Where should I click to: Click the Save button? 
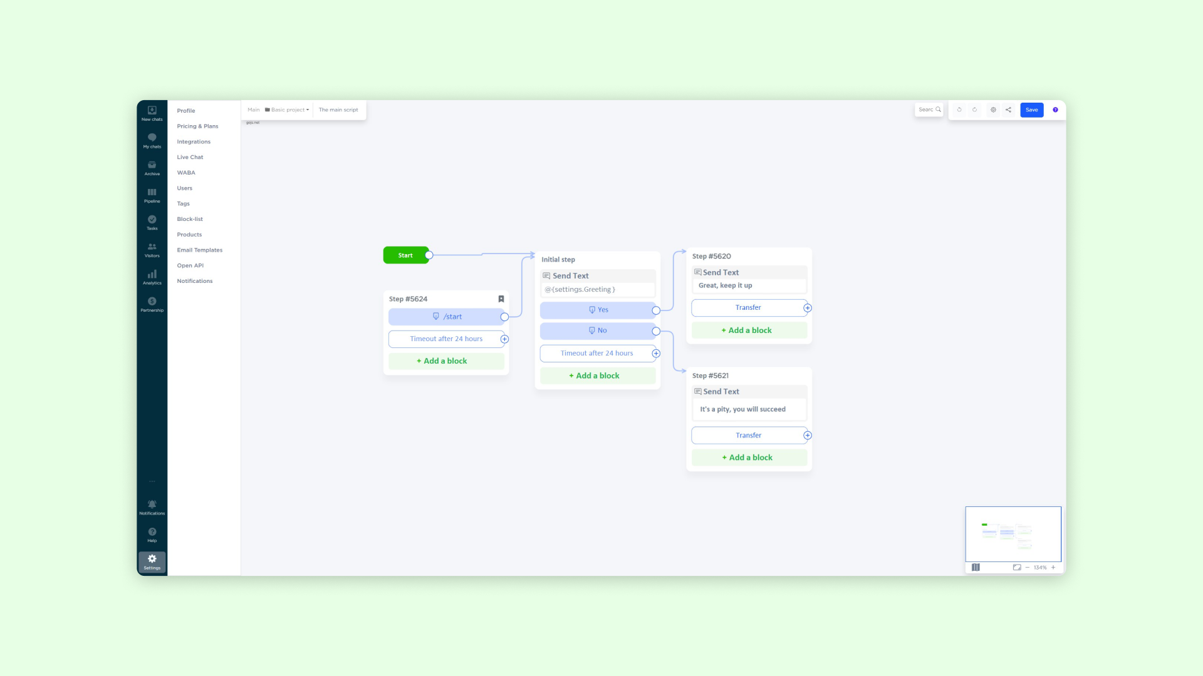1031,110
